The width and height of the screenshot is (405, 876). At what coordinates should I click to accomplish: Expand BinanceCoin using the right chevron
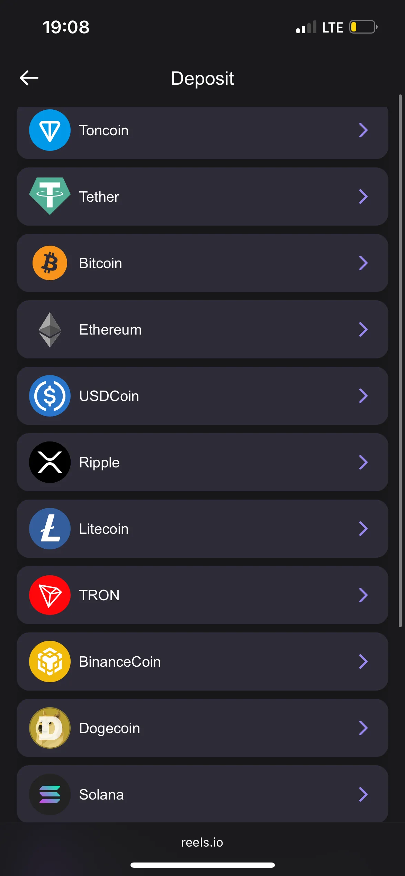(363, 661)
